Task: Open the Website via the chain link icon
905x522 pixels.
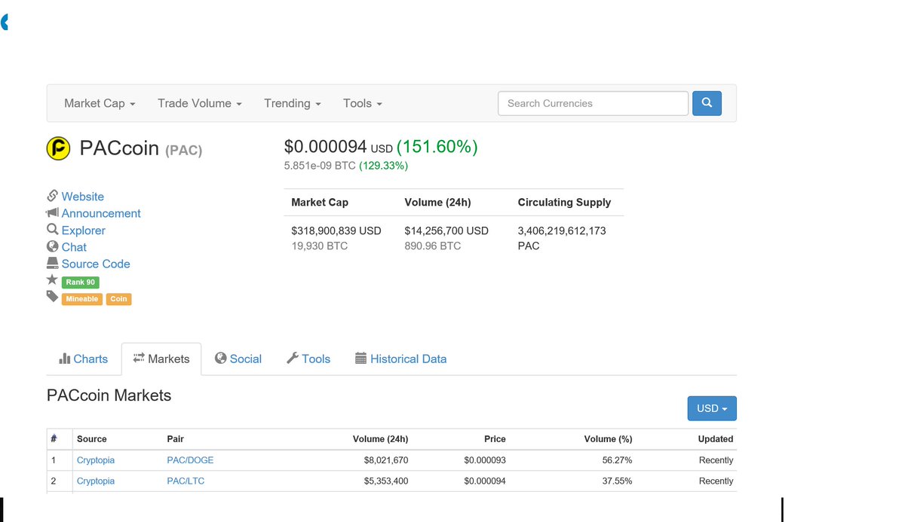Action: pos(51,196)
